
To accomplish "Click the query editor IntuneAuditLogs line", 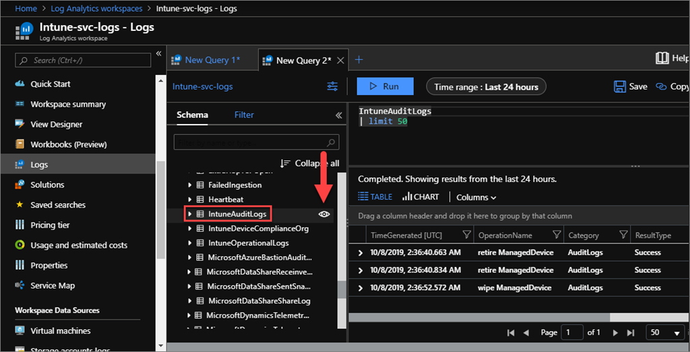I will (x=395, y=111).
